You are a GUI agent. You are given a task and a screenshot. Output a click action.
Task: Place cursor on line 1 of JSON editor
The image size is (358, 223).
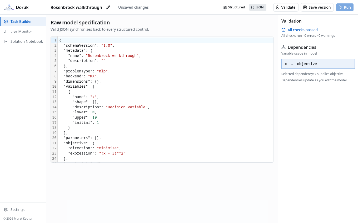[x=166, y=40]
